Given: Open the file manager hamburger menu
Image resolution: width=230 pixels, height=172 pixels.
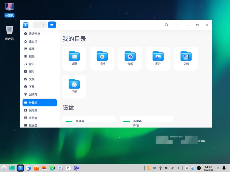Looking at the screenshot, I should pyautogui.click(x=177, y=25).
